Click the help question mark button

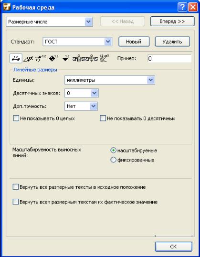coord(182,8)
